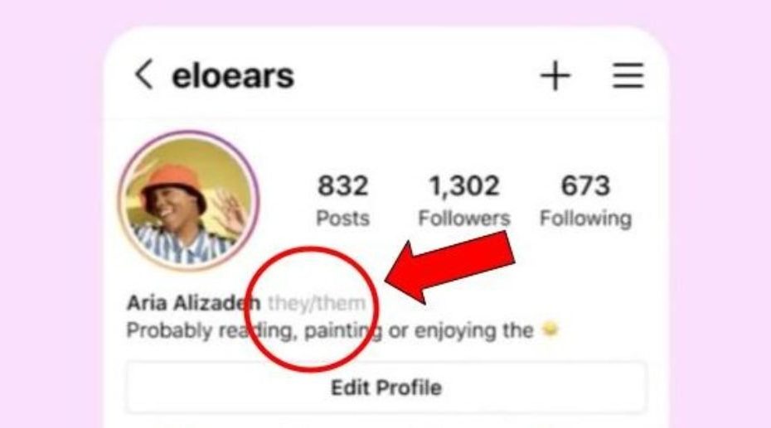Open the plus create-new-post icon
The image size is (771, 428).
tap(555, 75)
